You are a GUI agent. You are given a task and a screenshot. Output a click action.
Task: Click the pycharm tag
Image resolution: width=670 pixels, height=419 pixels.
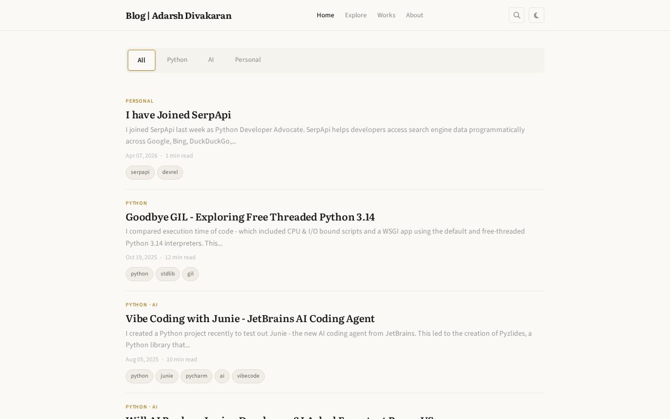196,376
